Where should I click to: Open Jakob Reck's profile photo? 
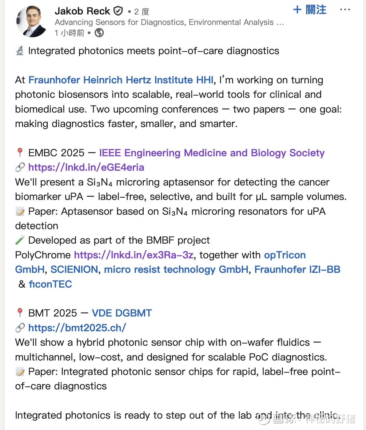[32, 22]
